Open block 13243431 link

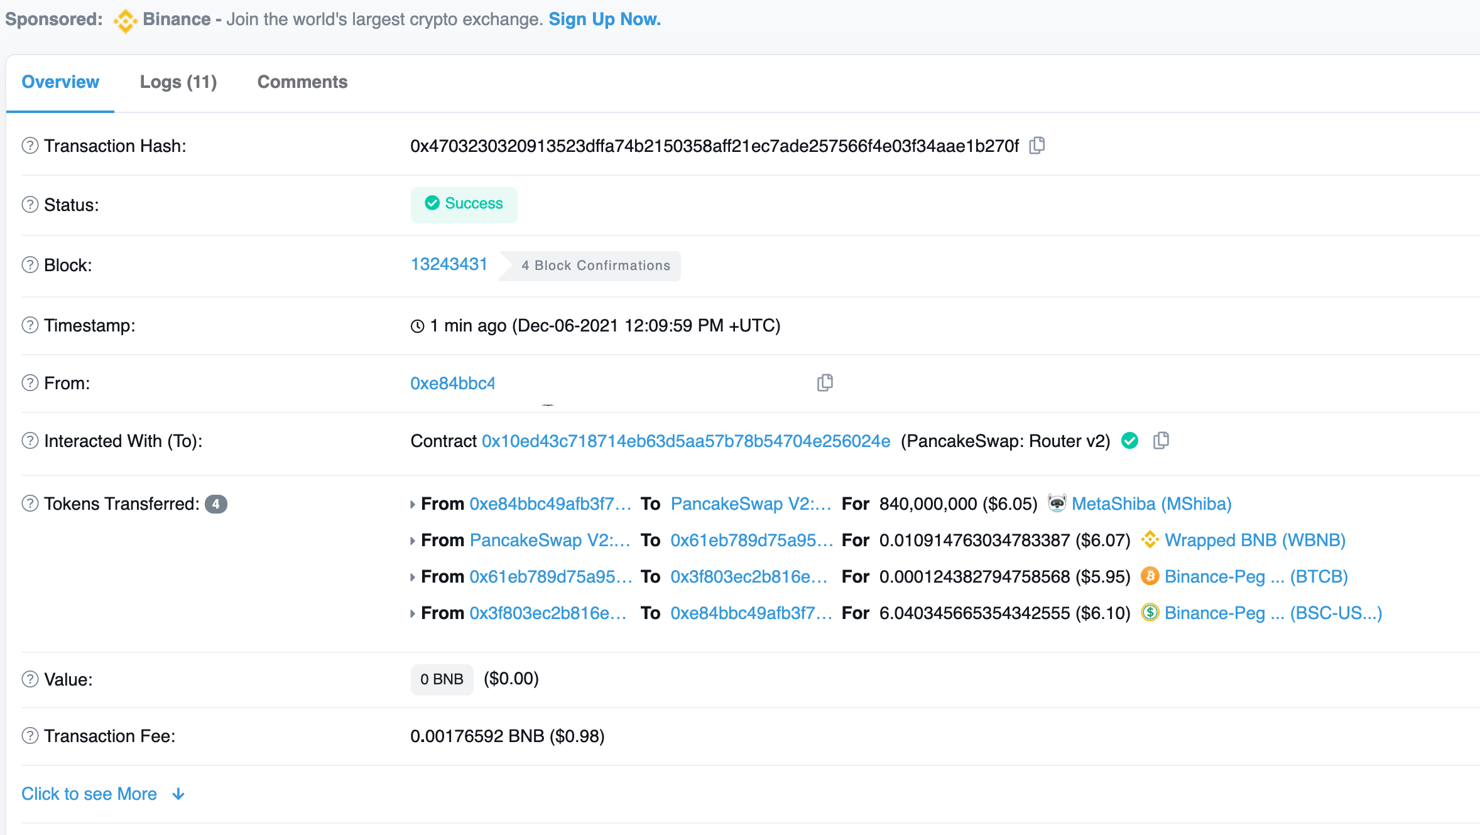(x=449, y=264)
